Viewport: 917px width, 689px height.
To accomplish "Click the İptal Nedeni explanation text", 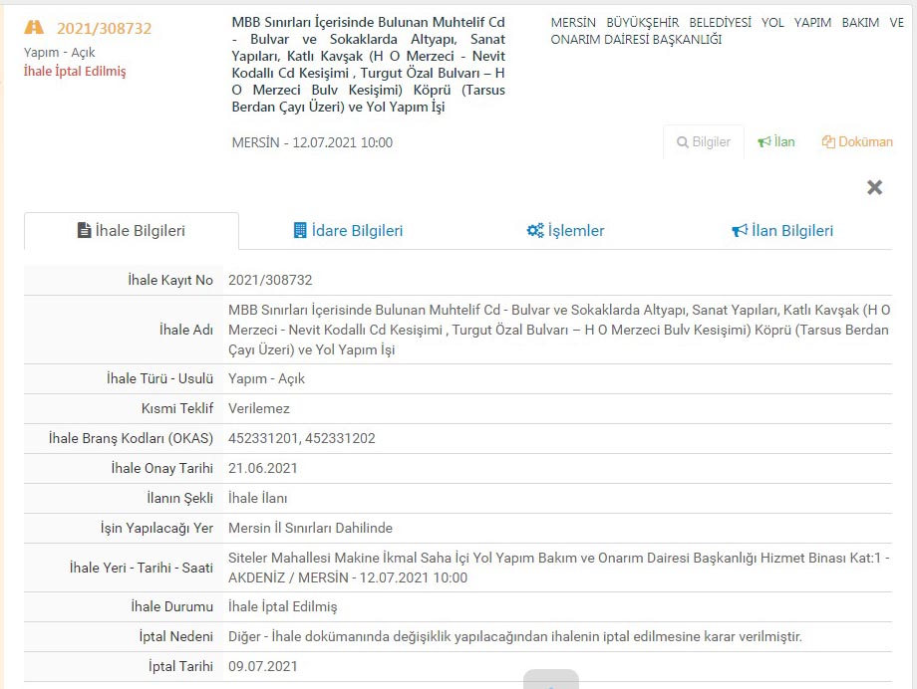I will 515,636.
